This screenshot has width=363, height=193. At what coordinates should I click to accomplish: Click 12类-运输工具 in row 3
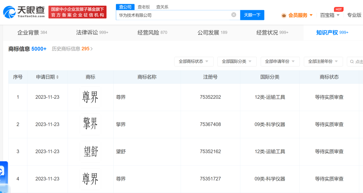pyautogui.click(x=270, y=152)
